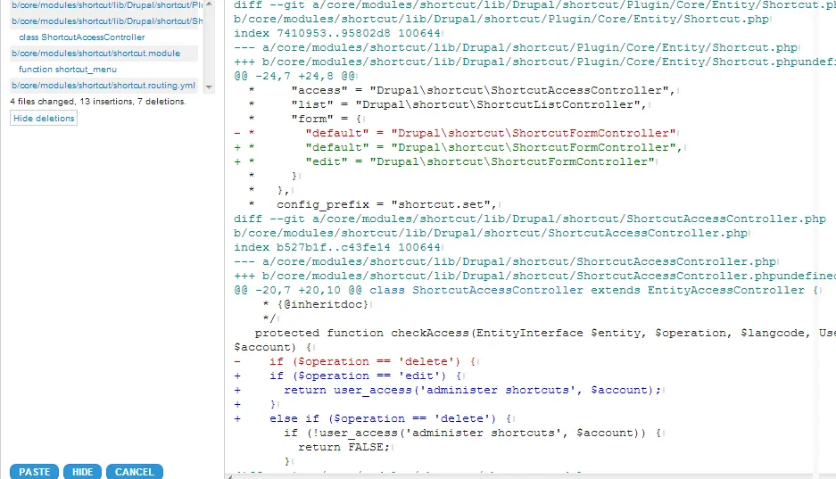Open the shortcut/Sh... file link in sidebar
This screenshot has height=479, width=836.
coord(107,21)
